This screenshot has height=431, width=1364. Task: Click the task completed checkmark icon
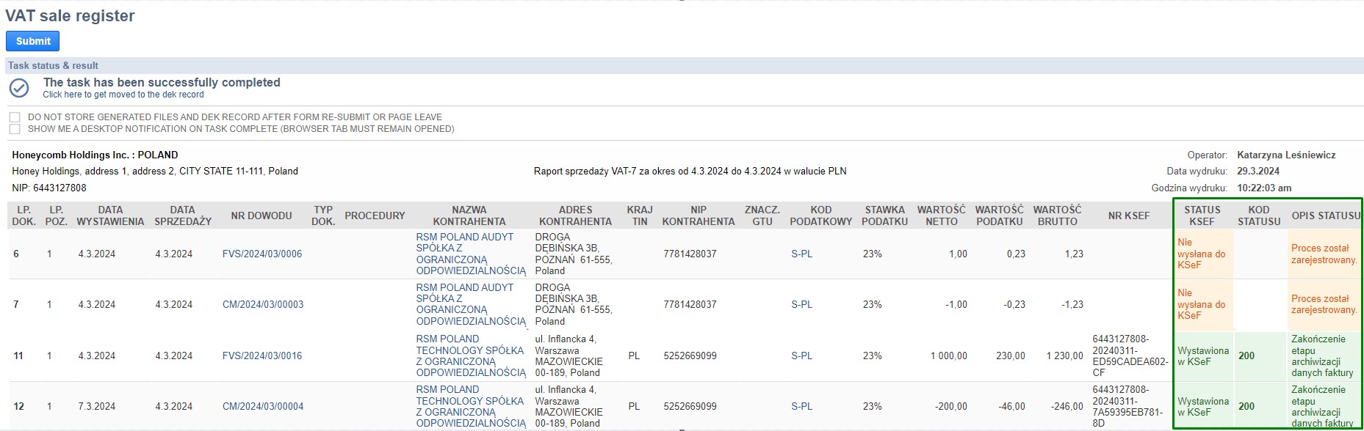(19, 88)
